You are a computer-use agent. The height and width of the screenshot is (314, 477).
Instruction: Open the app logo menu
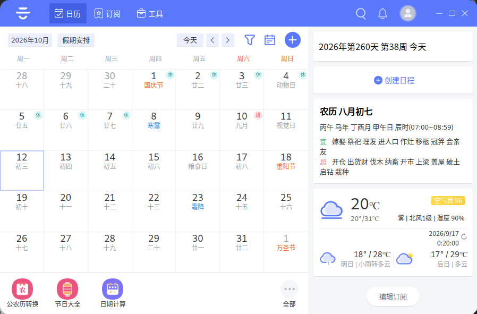(23, 13)
